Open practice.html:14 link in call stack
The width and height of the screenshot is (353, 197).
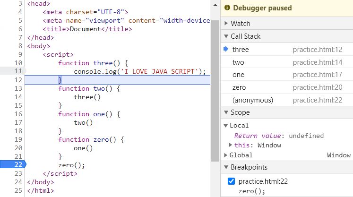coord(318,62)
